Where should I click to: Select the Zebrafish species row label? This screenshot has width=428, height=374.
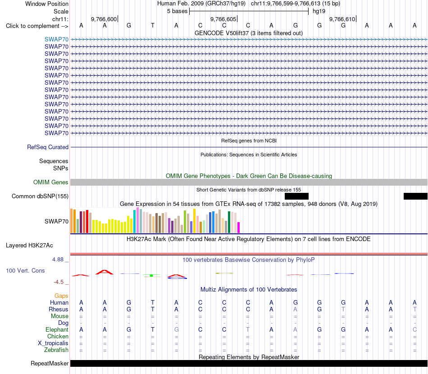pyautogui.click(x=56, y=350)
